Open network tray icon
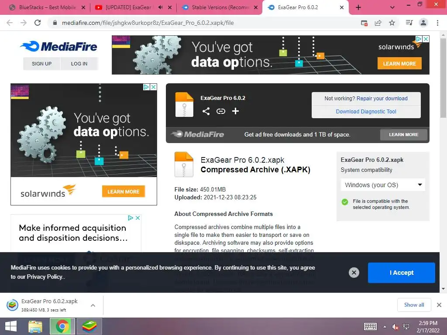The width and height of the screenshot is (447, 335). pos(406,326)
